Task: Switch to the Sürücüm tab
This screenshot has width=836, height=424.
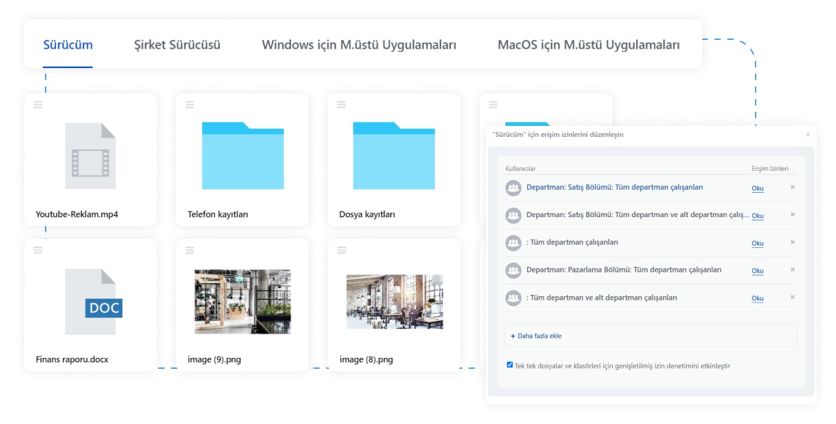Action: [x=68, y=45]
